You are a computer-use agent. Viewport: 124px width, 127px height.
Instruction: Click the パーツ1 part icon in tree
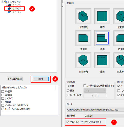9,5
